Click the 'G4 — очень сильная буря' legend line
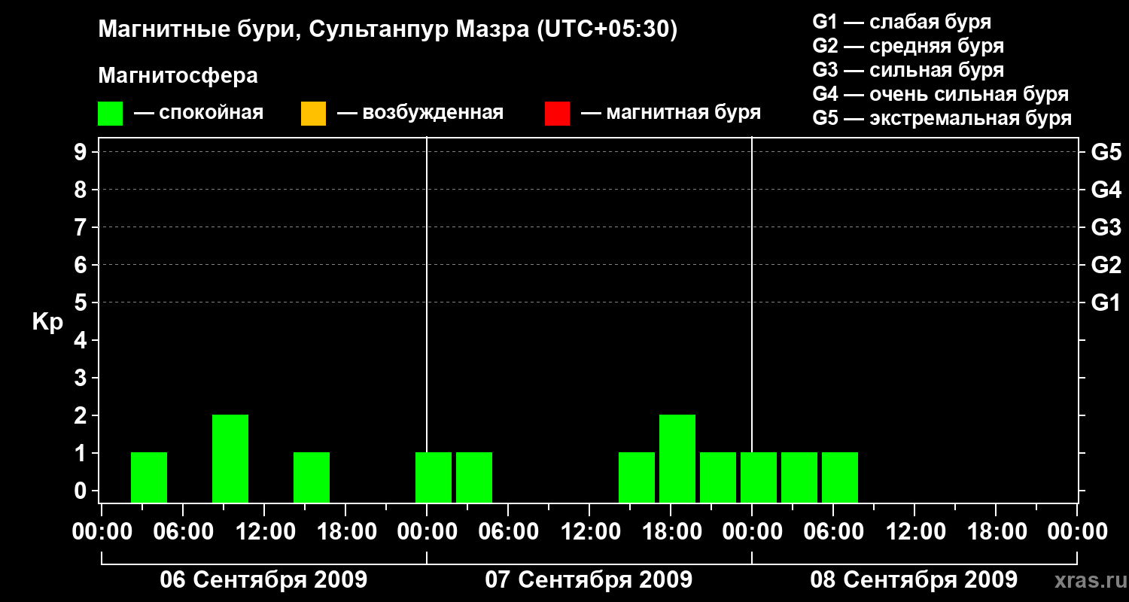This screenshot has height=602, width=1129. tap(941, 94)
